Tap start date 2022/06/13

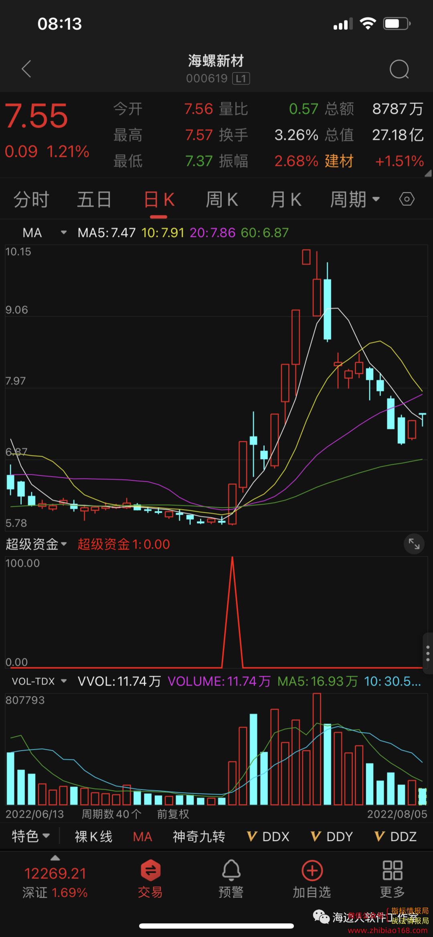[x=35, y=814]
